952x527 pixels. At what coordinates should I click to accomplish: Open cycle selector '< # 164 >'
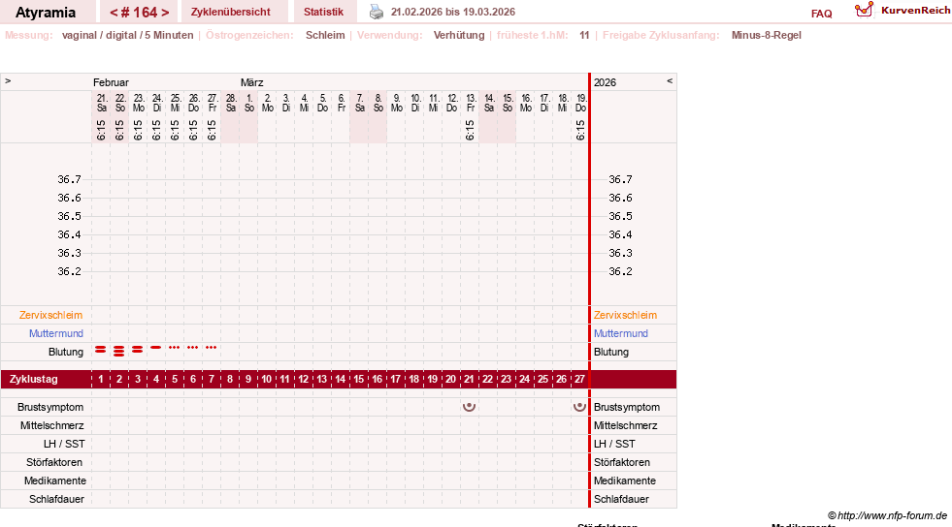coord(140,13)
